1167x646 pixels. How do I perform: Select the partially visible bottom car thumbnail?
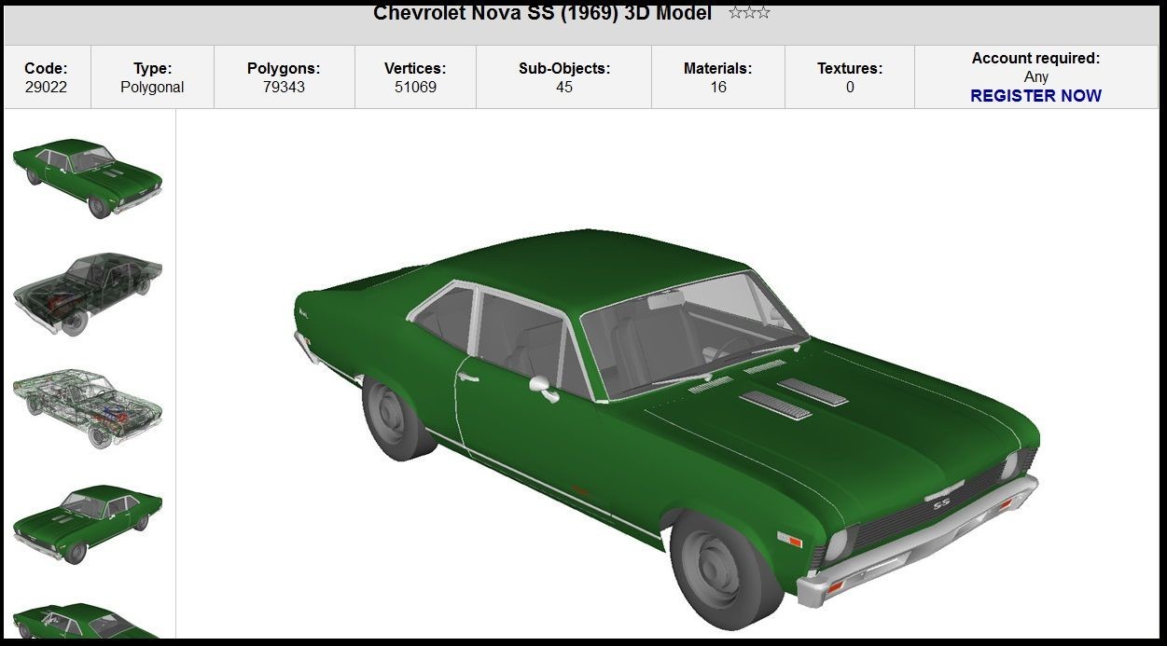click(x=88, y=620)
